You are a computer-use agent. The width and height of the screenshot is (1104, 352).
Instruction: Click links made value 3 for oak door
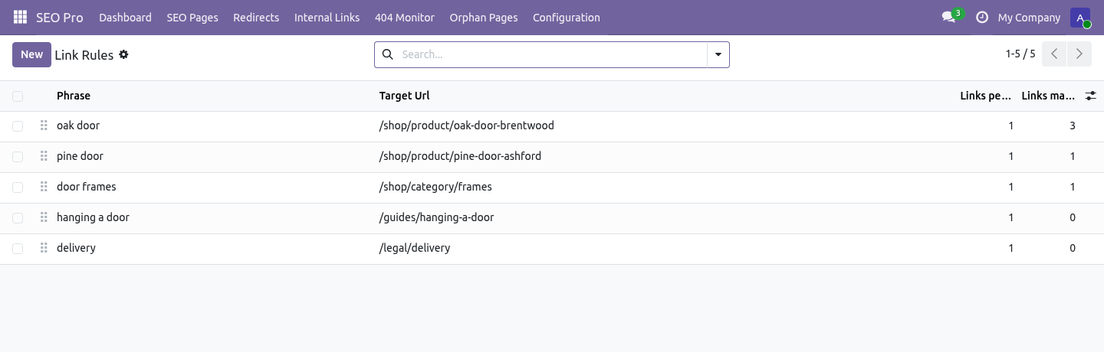pos(1072,125)
